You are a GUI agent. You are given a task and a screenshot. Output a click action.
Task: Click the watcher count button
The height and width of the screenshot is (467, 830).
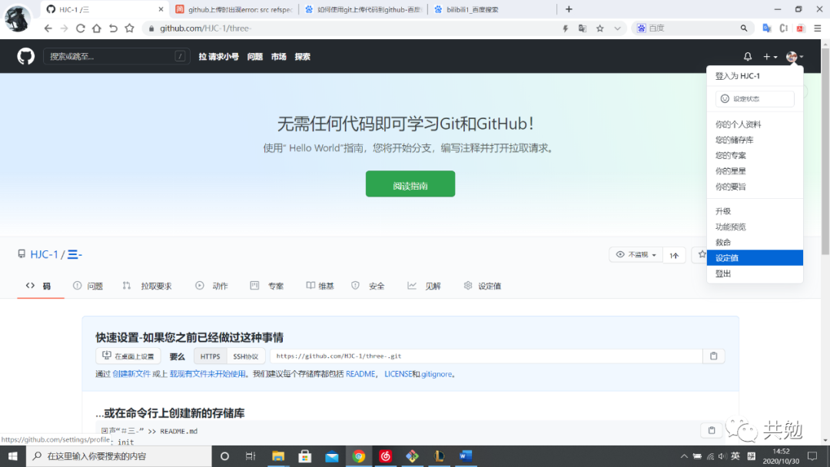674,255
